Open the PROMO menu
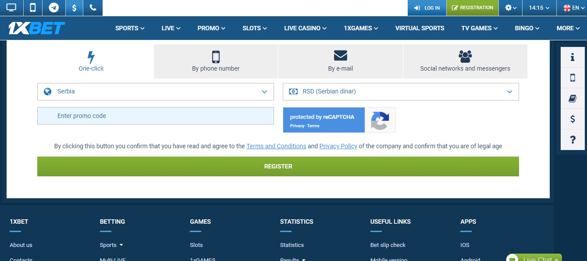 pyautogui.click(x=211, y=28)
